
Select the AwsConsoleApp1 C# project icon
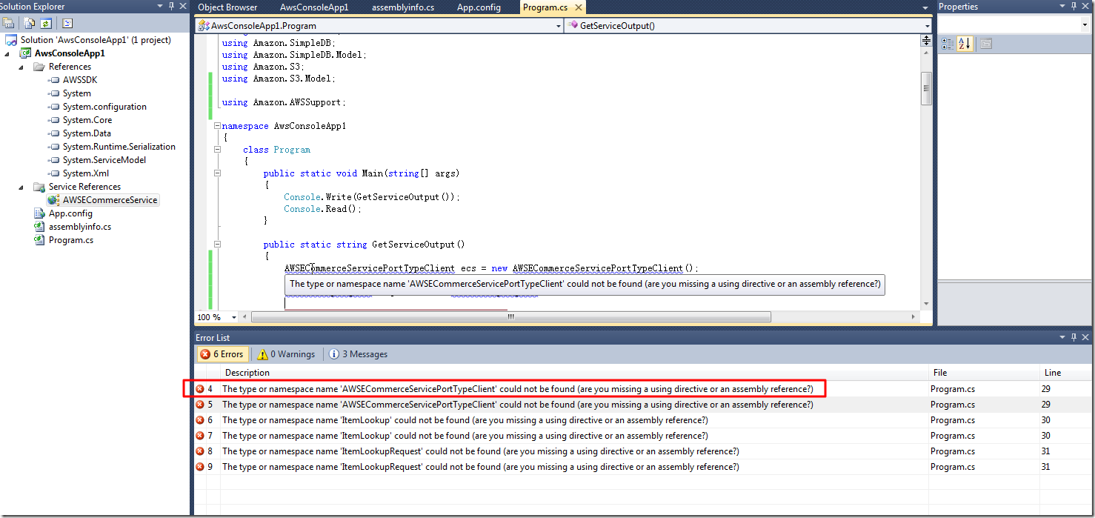26,53
